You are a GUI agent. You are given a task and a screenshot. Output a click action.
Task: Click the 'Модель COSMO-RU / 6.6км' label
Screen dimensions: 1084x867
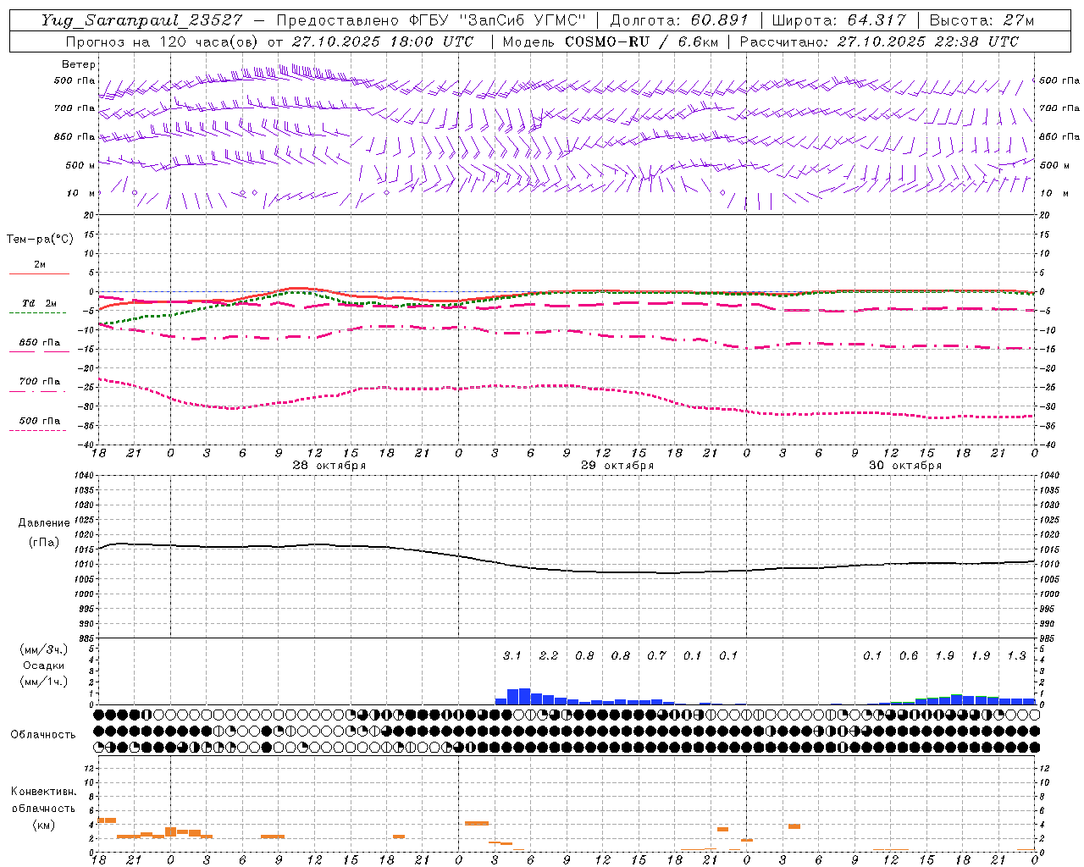point(611,41)
